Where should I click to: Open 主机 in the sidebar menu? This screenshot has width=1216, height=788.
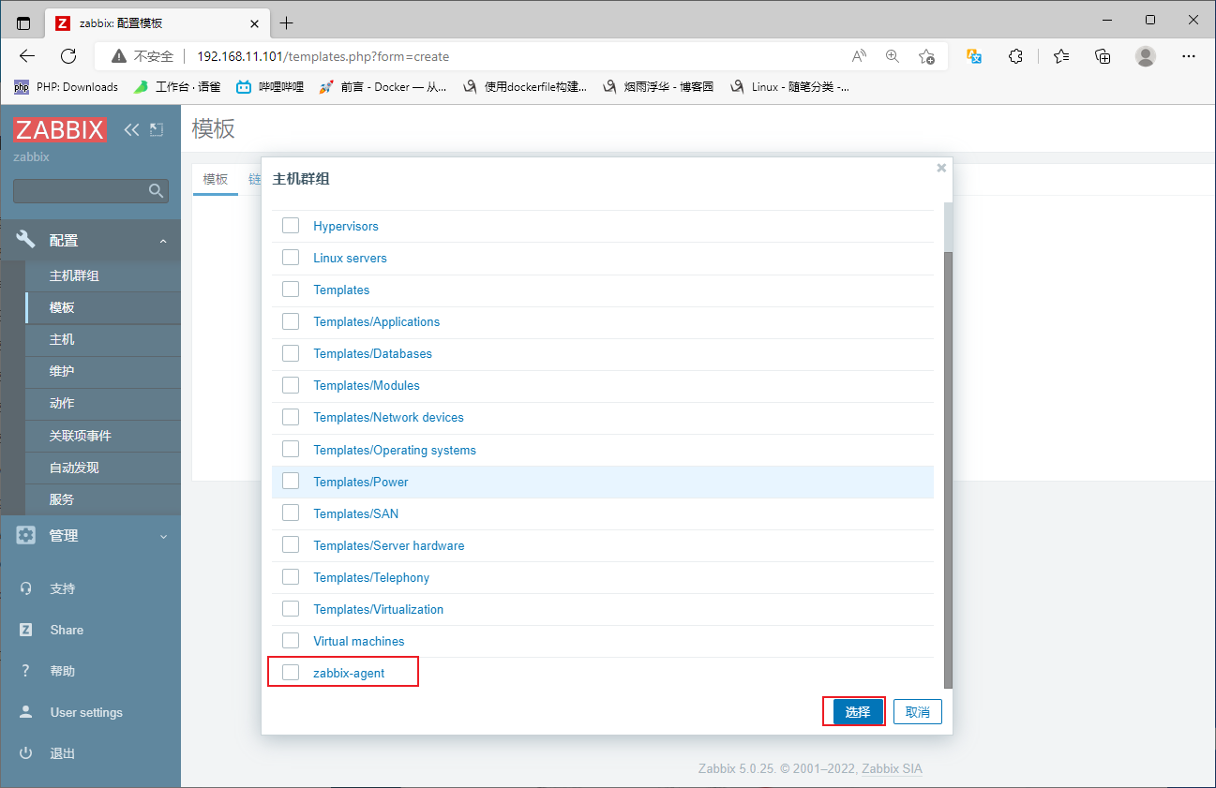coord(62,339)
